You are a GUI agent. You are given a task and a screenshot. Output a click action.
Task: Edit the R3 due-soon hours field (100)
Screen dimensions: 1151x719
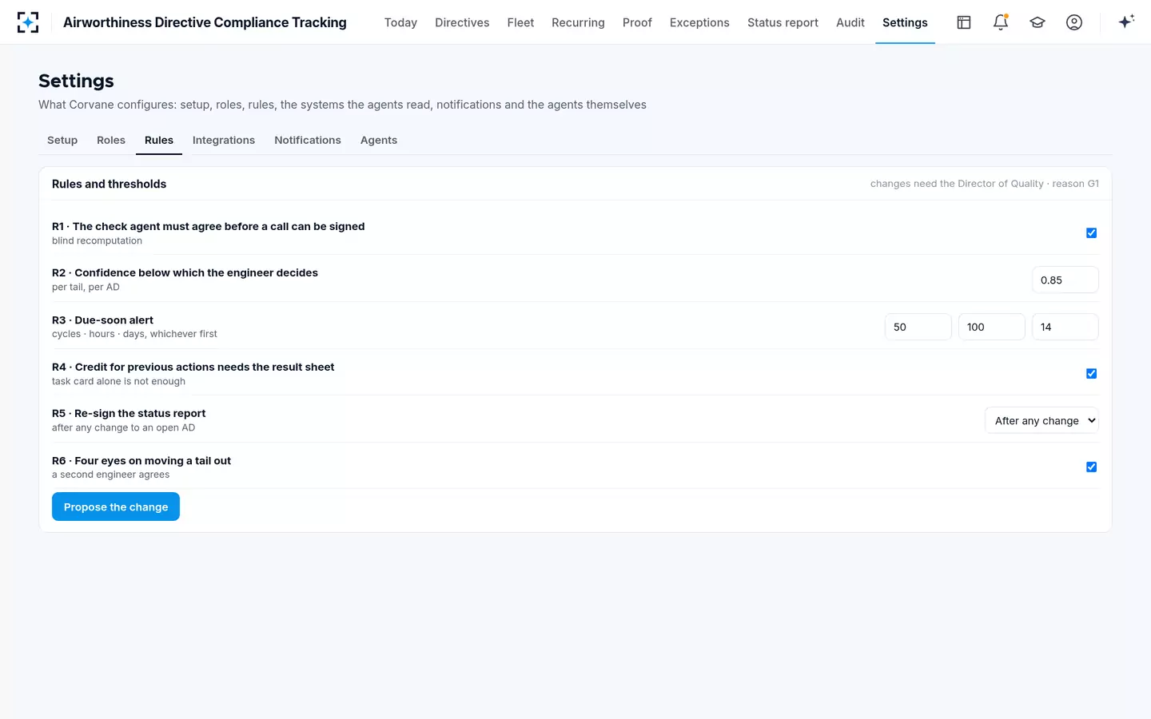click(x=992, y=327)
